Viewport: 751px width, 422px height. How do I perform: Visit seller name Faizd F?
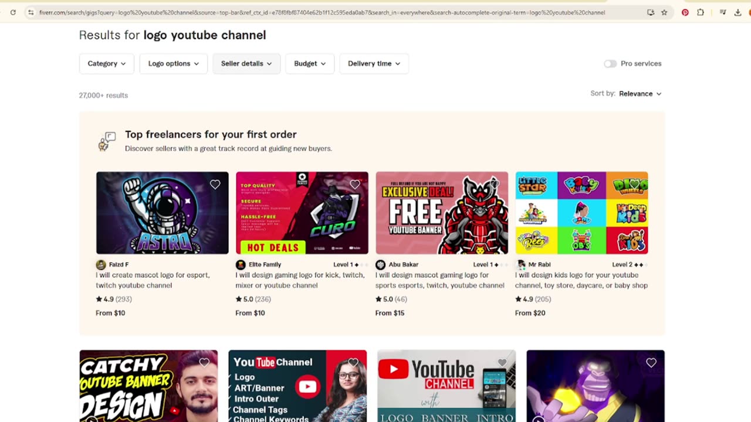(119, 265)
